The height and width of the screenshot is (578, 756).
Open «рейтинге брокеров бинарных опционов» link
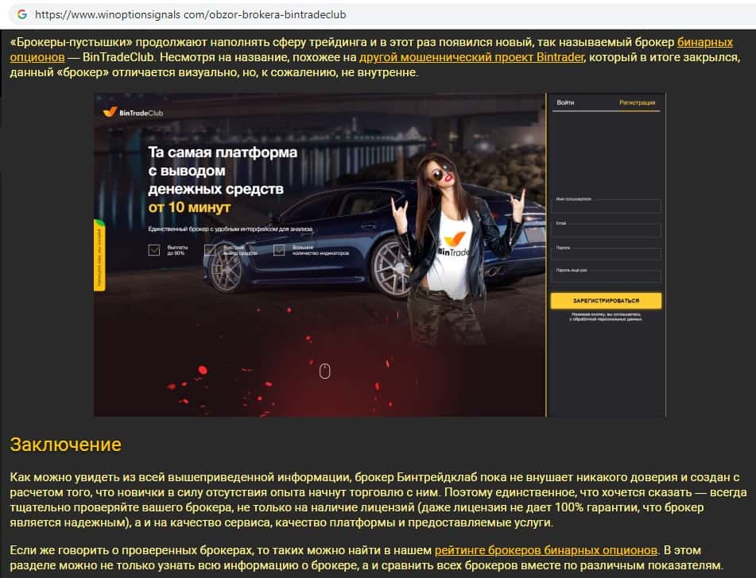coord(546,550)
